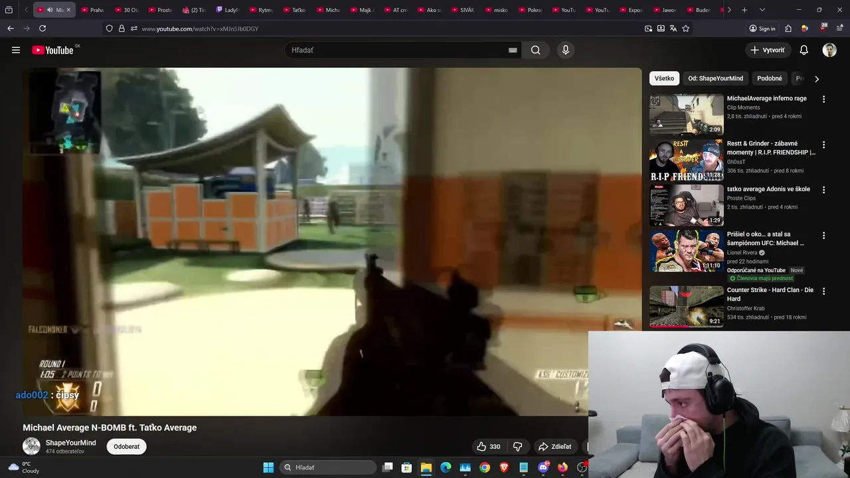
Task: Bookmark this page with star icon
Action: (686, 29)
